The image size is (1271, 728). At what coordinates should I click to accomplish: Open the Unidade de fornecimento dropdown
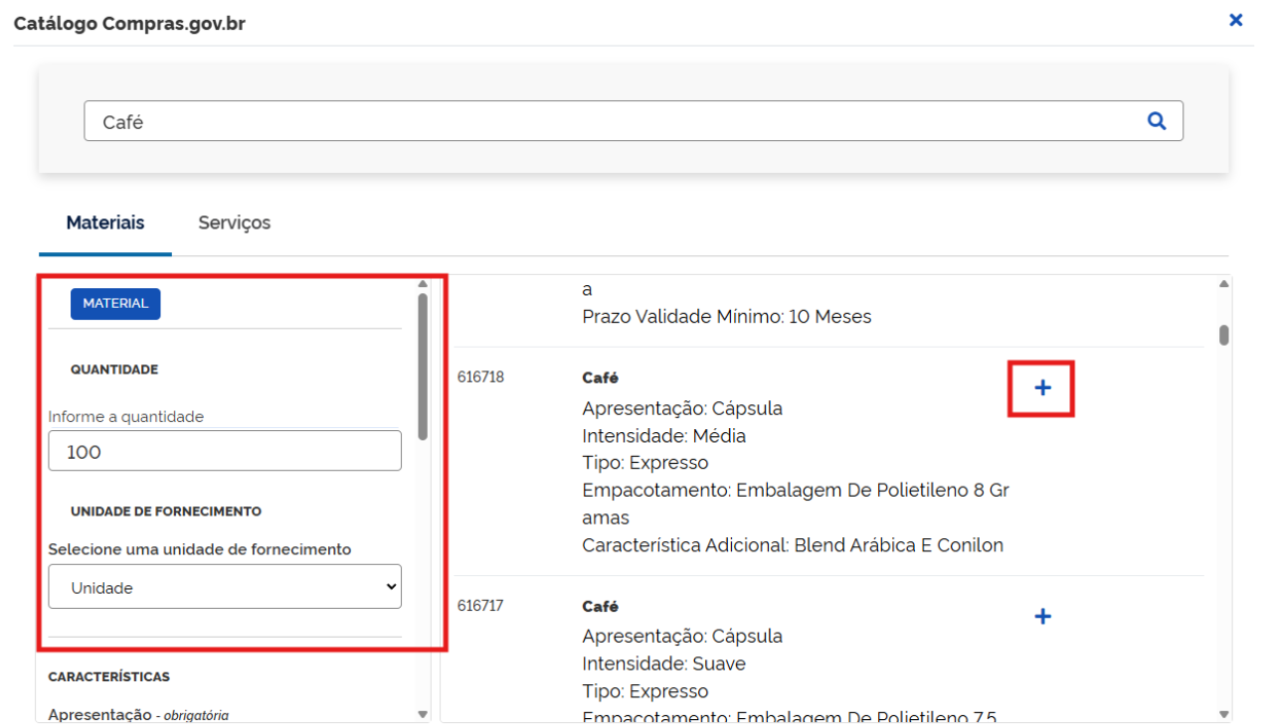pyautogui.click(x=225, y=587)
